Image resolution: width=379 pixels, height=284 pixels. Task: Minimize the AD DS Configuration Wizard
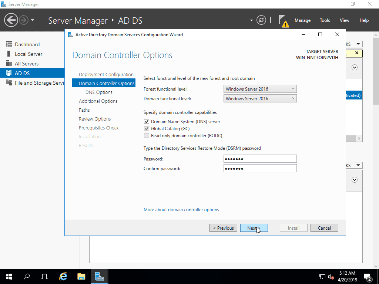(303, 34)
